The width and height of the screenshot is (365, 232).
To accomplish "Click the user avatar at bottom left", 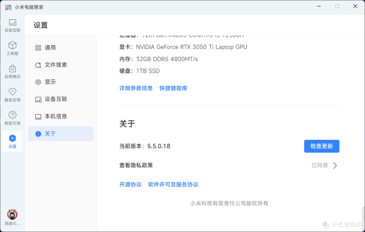I will pyautogui.click(x=13, y=214).
